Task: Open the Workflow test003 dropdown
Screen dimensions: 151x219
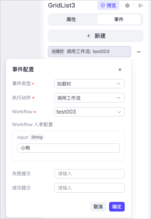Action: coord(90,112)
